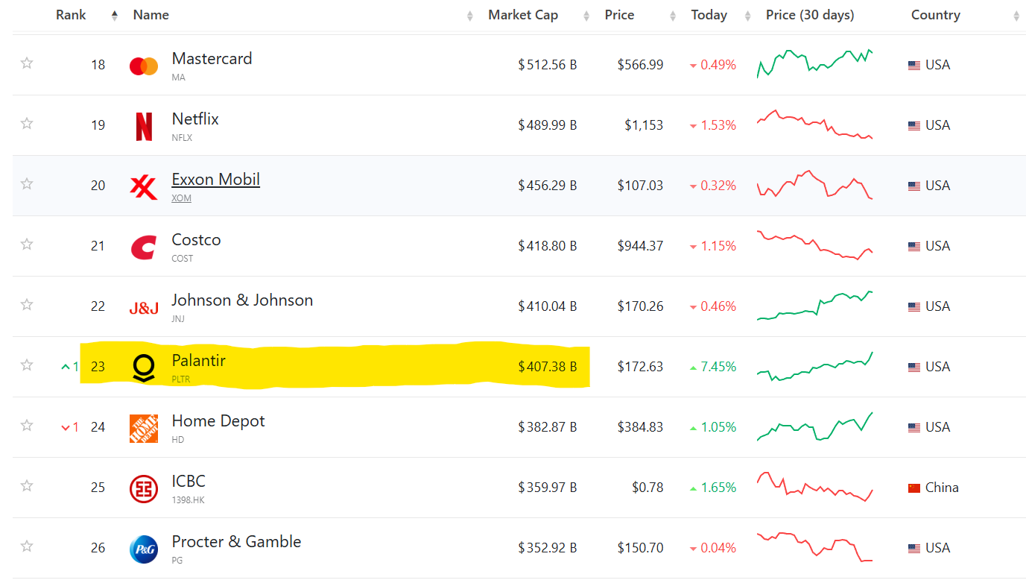Toggle the Procter & Gamble favorite star
This screenshot has height=580, width=1026.
click(x=27, y=546)
